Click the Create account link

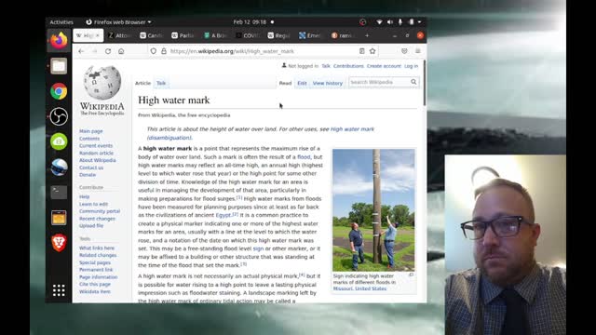point(384,66)
